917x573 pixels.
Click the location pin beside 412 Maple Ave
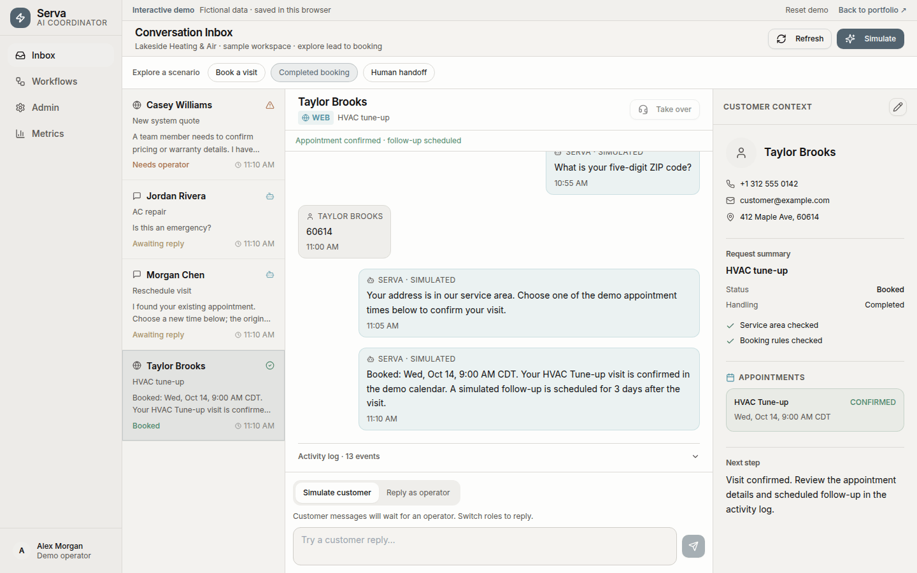tap(730, 217)
